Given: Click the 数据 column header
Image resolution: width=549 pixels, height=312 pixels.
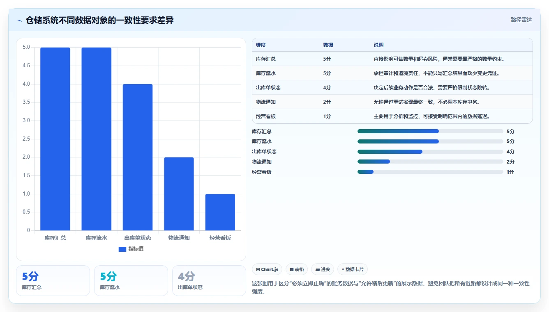Looking at the screenshot, I should pyautogui.click(x=328, y=45).
